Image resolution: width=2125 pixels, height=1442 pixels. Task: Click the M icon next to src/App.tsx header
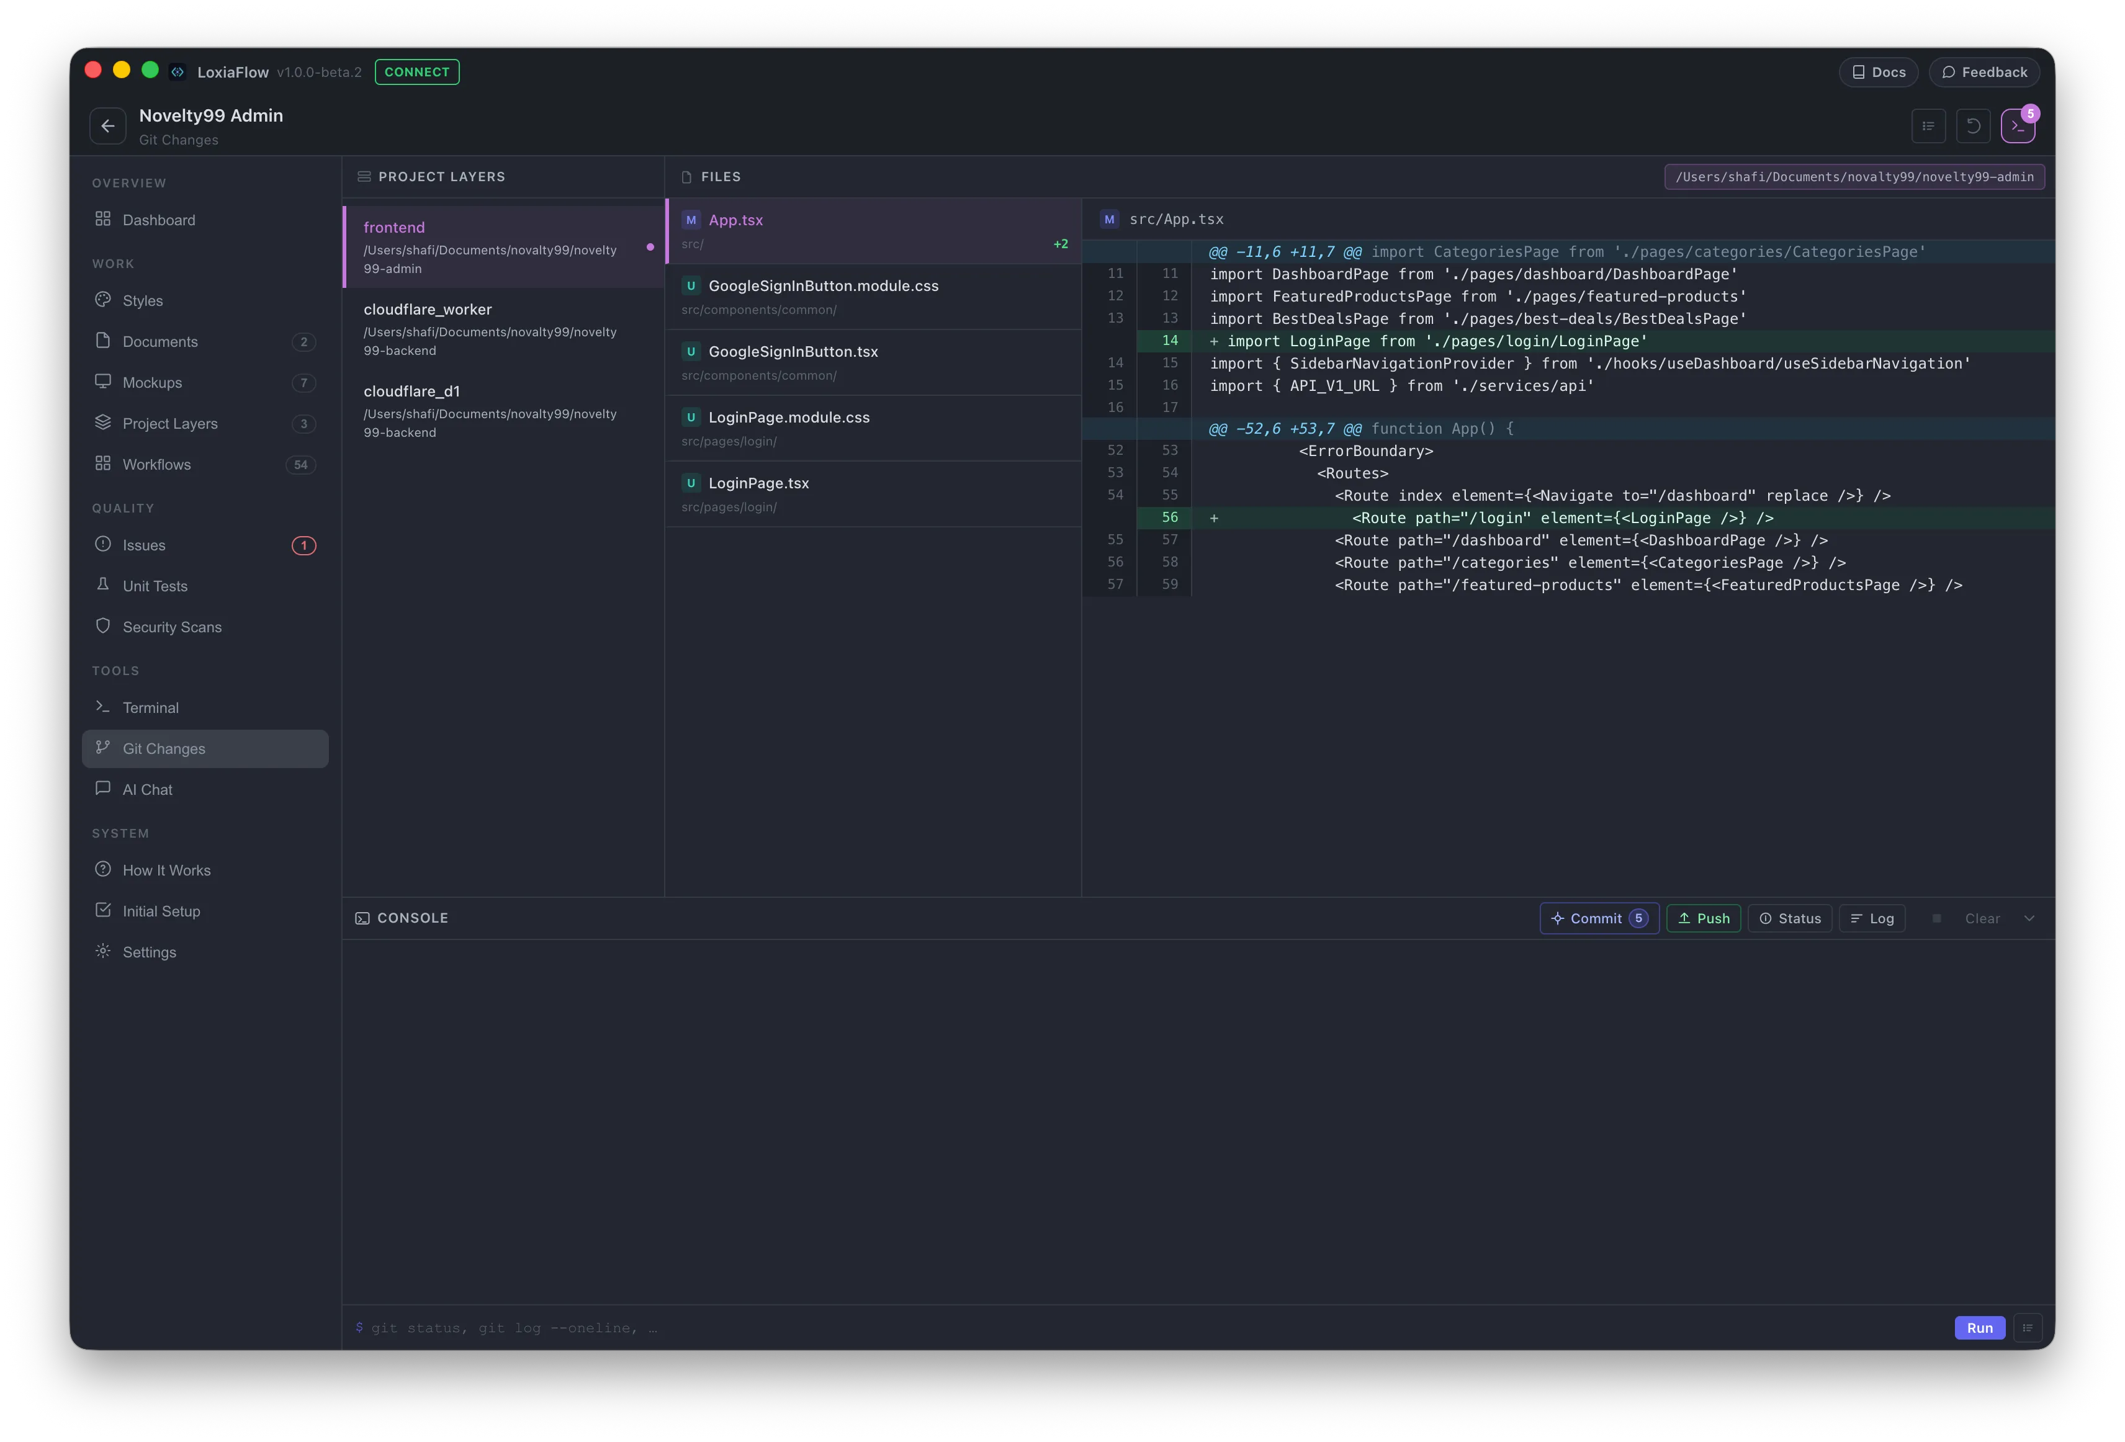tap(1109, 220)
